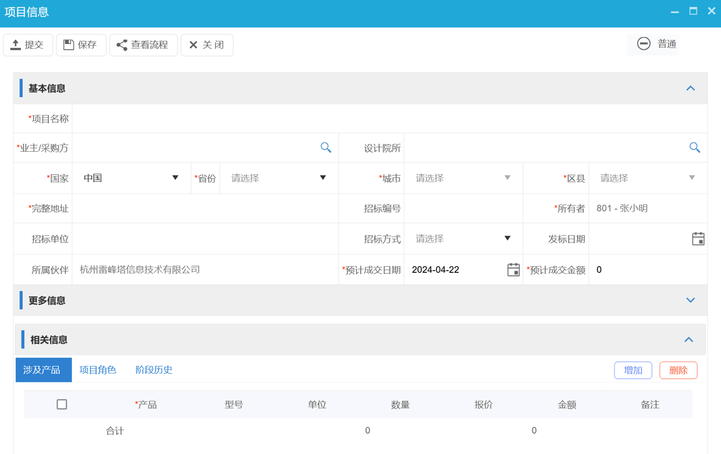Open the 招标方式 dropdown

[506, 239]
